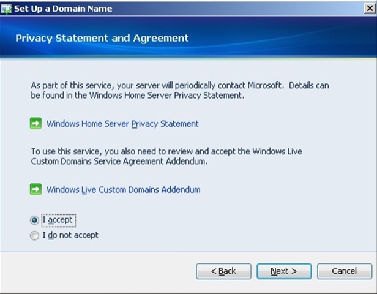Click the "I do not accept" label text
The height and width of the screenshot is (294, 377).
70,235
